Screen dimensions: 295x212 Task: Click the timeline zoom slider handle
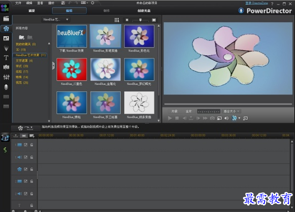(x=25, y=211)
